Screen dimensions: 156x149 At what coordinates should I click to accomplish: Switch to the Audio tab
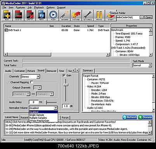coord(8,71)
